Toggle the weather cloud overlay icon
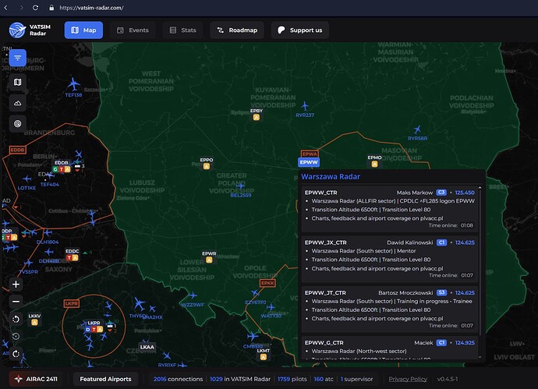The height and width of the screenshot is (389, 538). tap(17, 103)
